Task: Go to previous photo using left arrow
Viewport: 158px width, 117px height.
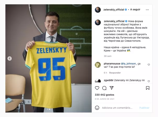Action: [10, 58]
